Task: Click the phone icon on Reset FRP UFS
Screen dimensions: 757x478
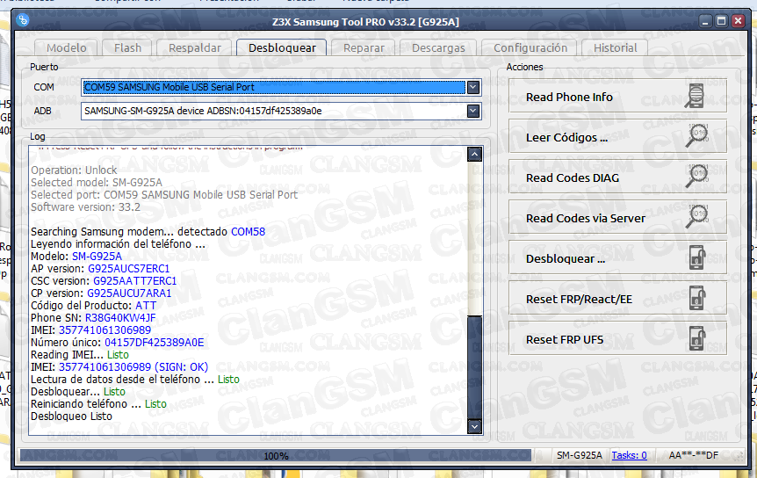Action: click(x=696, y=339)
